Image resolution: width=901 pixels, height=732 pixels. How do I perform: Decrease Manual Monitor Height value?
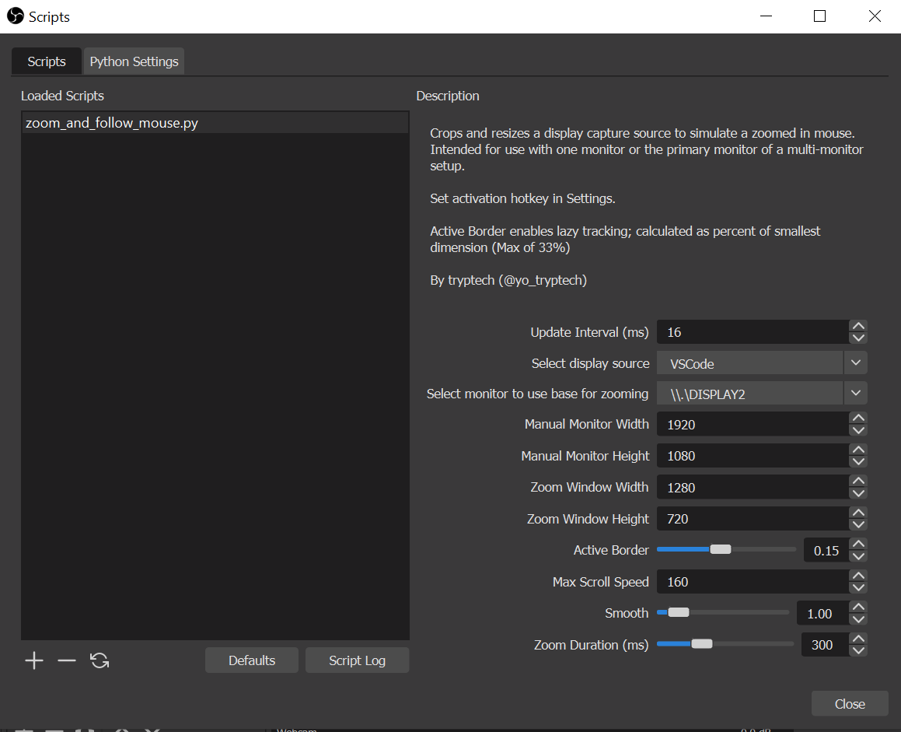[858, 462]
